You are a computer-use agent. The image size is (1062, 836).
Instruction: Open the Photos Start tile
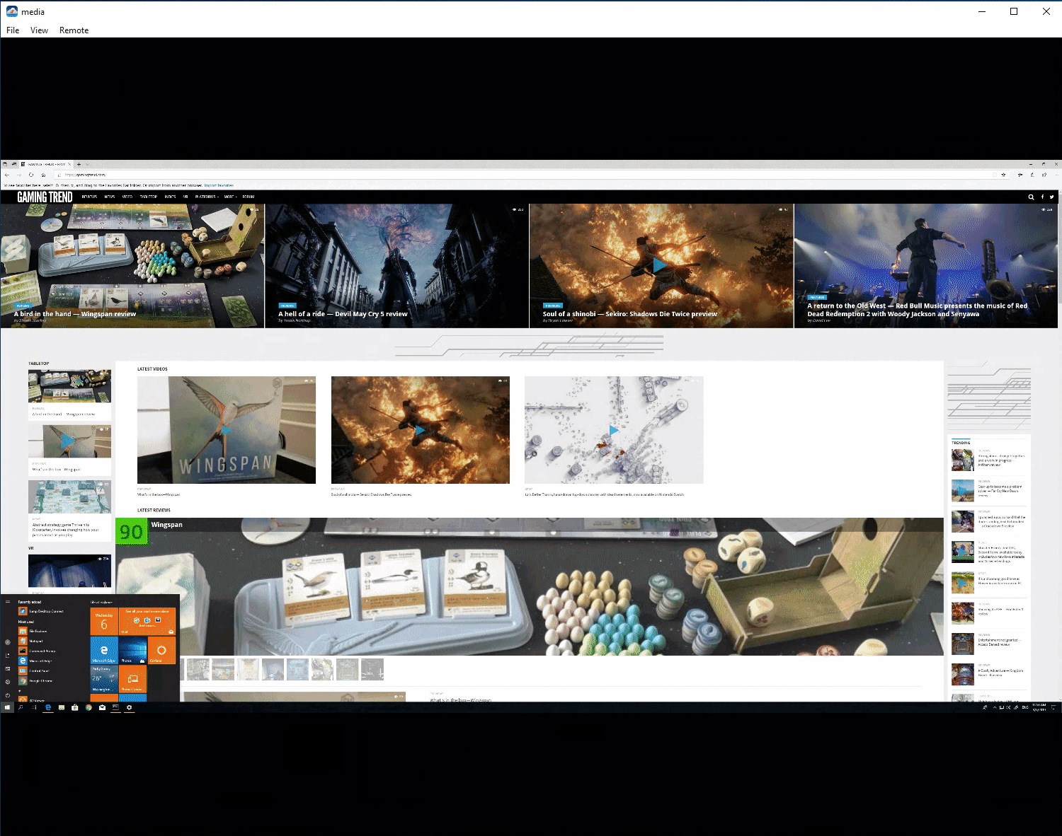(132, 650)
